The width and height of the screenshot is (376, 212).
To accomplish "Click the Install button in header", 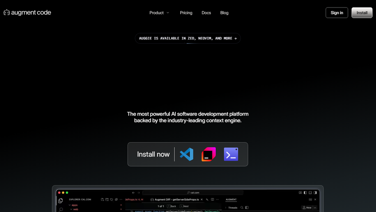I will click(x=362, y=13).
